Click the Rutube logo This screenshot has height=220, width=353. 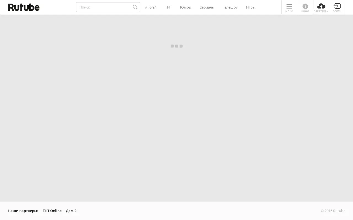click(x=23, y=7)
